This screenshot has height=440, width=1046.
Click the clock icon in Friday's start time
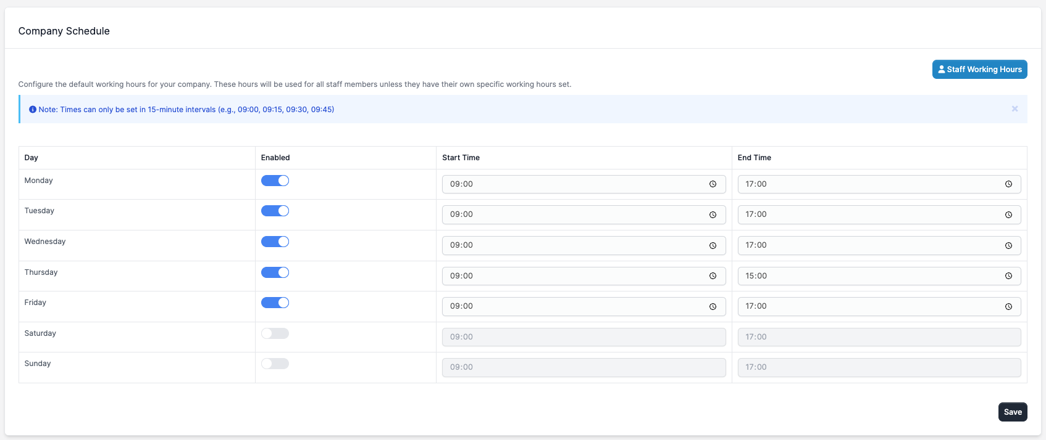pos(713,307)
